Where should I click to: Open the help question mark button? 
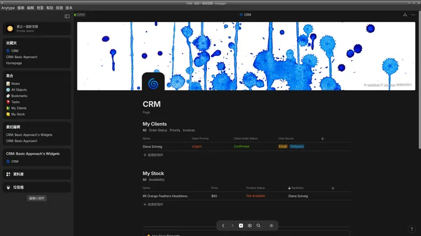(411, 229)
